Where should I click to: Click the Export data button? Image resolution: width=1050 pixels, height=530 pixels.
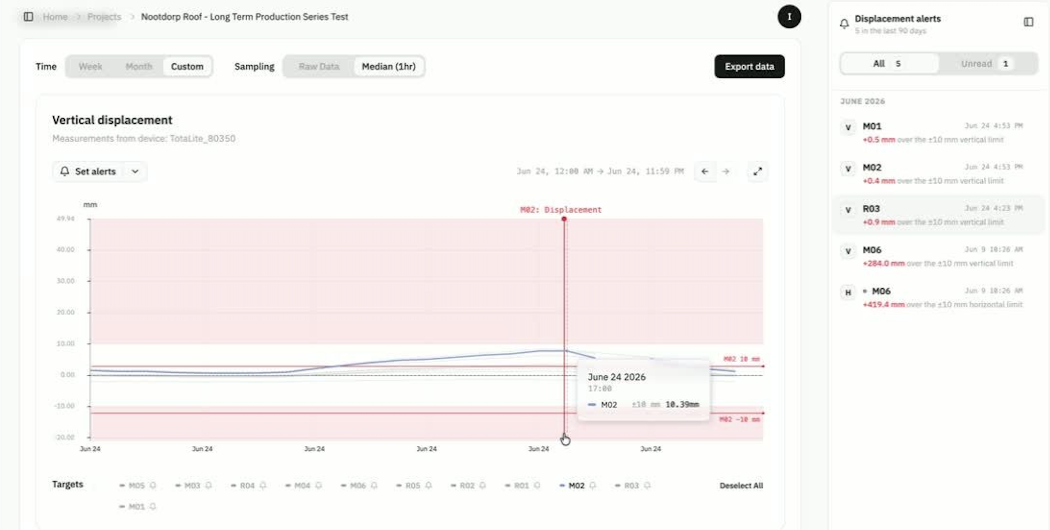(749, 67)
